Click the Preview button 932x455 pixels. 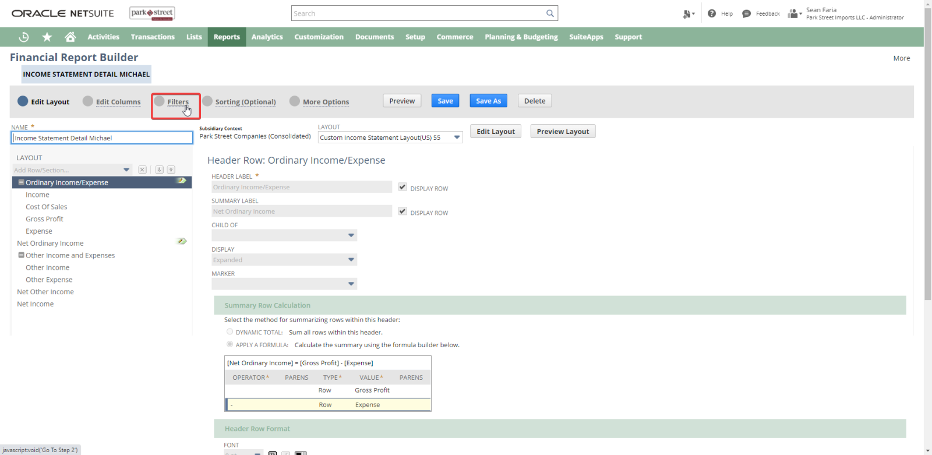402,101
